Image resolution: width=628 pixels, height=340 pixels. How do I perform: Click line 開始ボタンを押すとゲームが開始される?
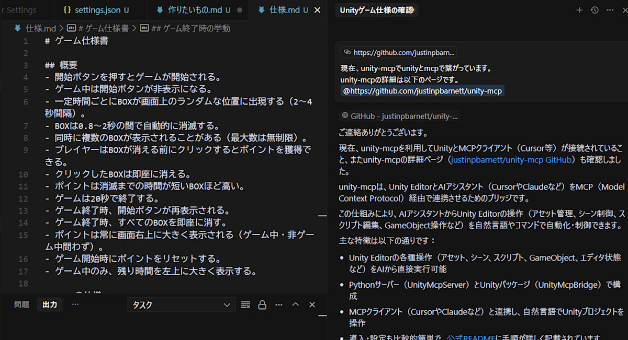[133, 77]
